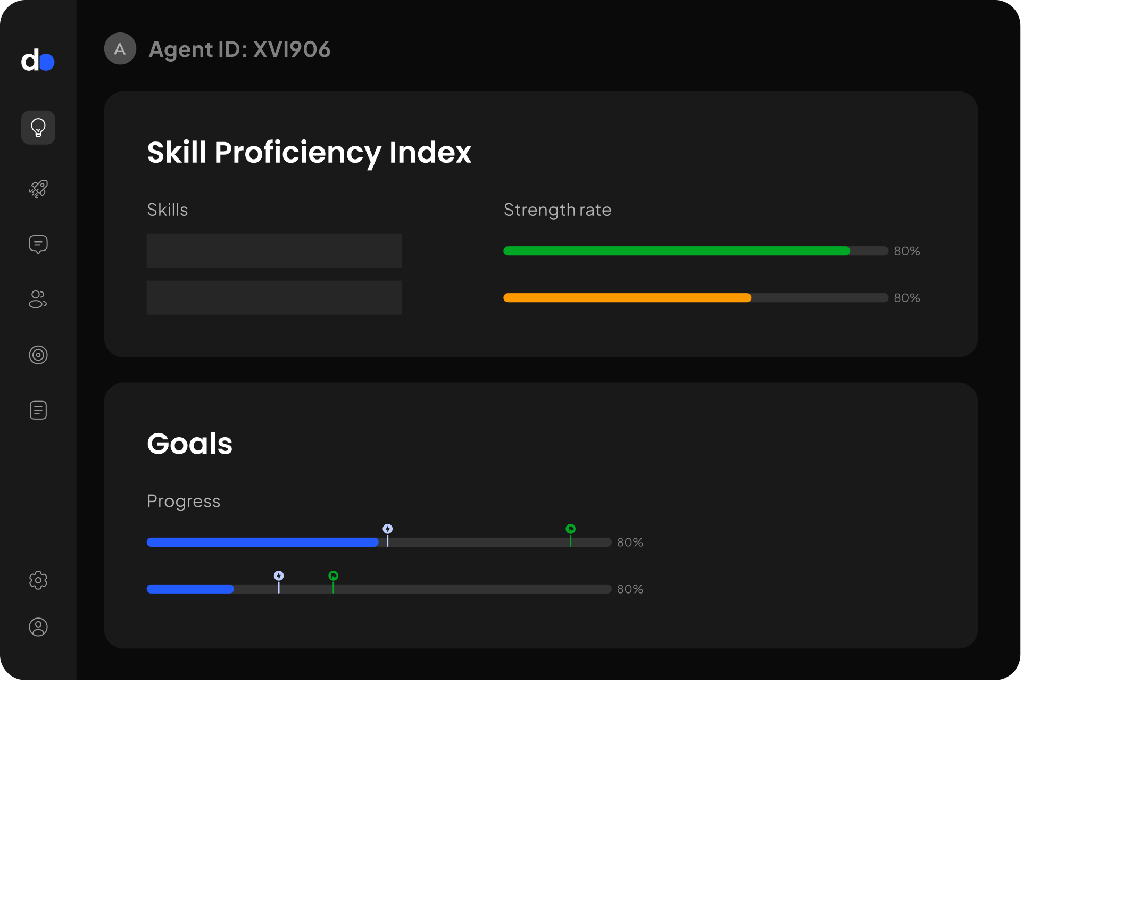This screenshot has height=918, width=1148.
Task: Open the target goals sidebar icon
Action: [x=38, y=355]
